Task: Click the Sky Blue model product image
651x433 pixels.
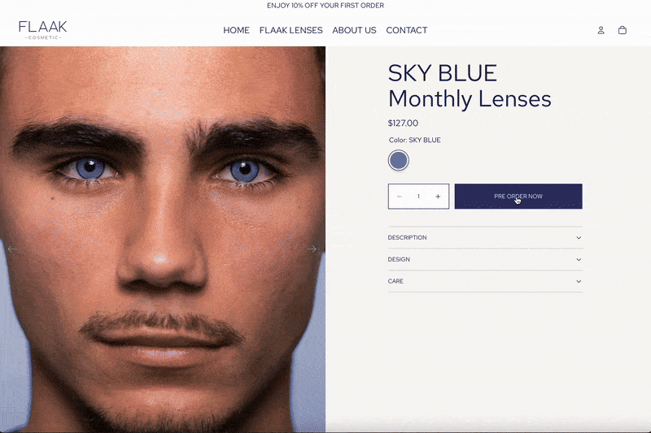Action: (x=162, y=240)
